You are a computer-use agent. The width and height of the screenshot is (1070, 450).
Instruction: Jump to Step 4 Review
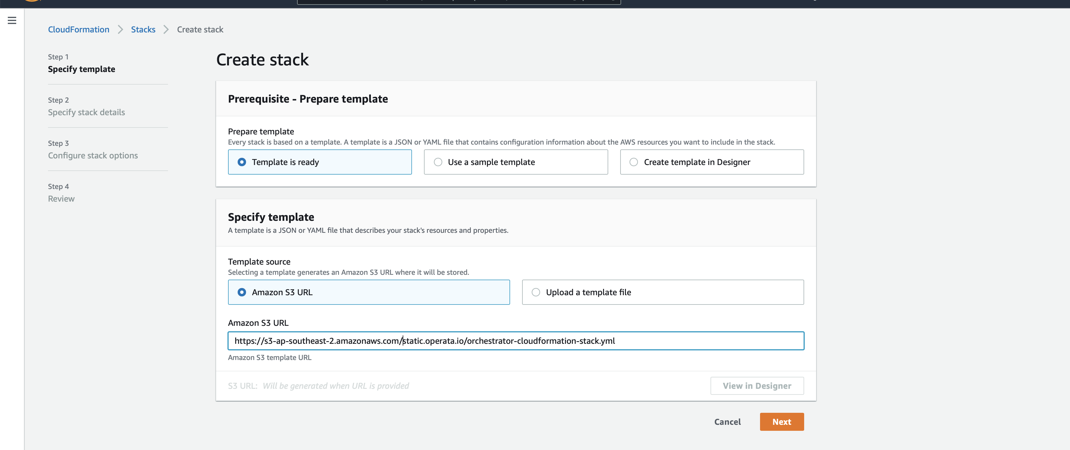[x=61, y=198]
